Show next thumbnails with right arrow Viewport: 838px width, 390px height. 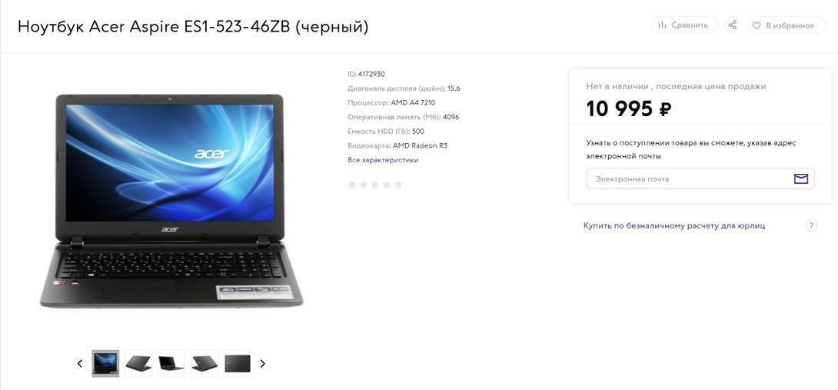click(262, 364)
